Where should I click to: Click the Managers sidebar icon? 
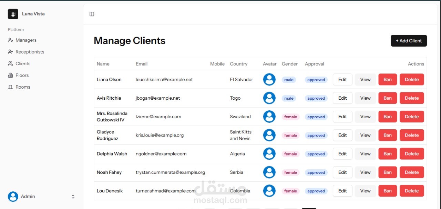coord(10,40)
